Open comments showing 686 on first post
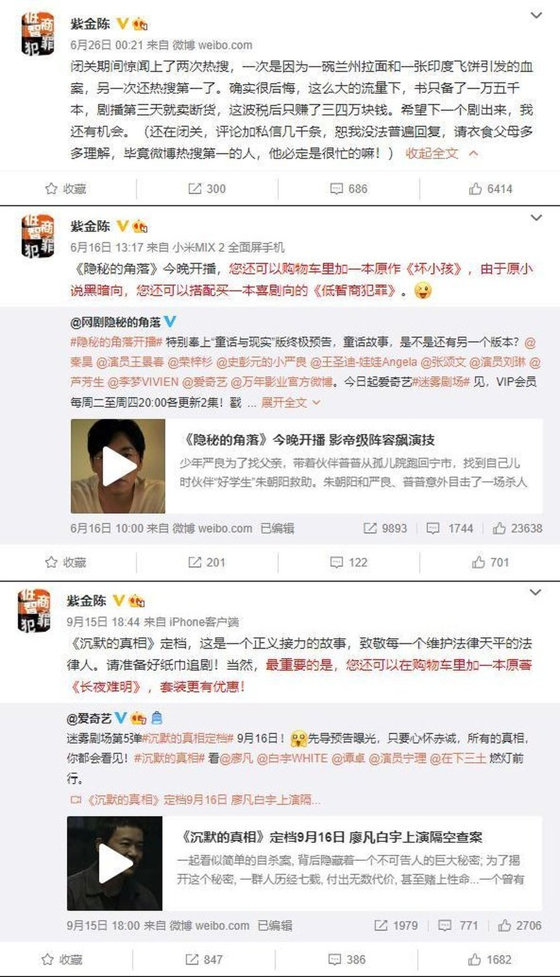This screenshot has width=560, height=977. [348, 189]
